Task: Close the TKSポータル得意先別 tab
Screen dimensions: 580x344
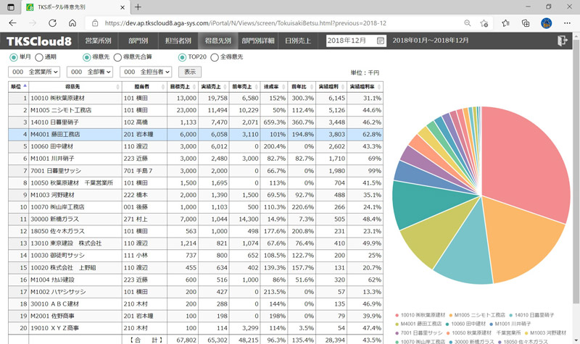Action: (123, 7)
